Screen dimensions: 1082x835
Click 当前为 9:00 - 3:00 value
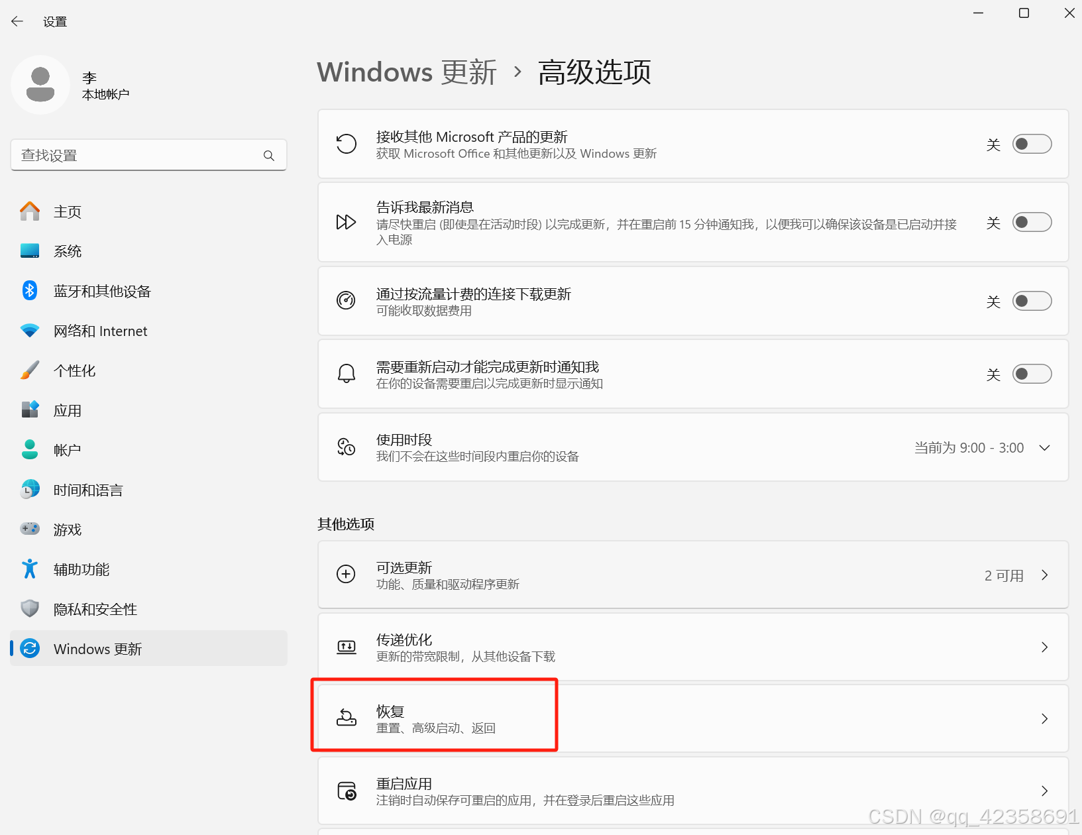tap(969, 448)
